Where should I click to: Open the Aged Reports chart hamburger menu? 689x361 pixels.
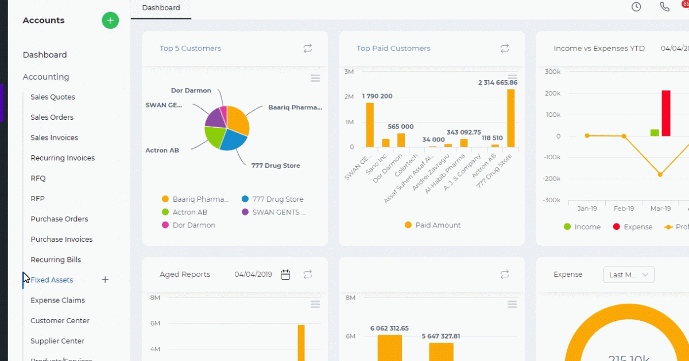point(315,304)
